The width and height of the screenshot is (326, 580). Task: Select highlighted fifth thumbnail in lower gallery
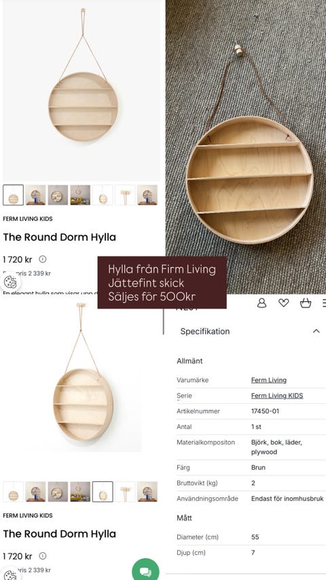click(103, 492)
